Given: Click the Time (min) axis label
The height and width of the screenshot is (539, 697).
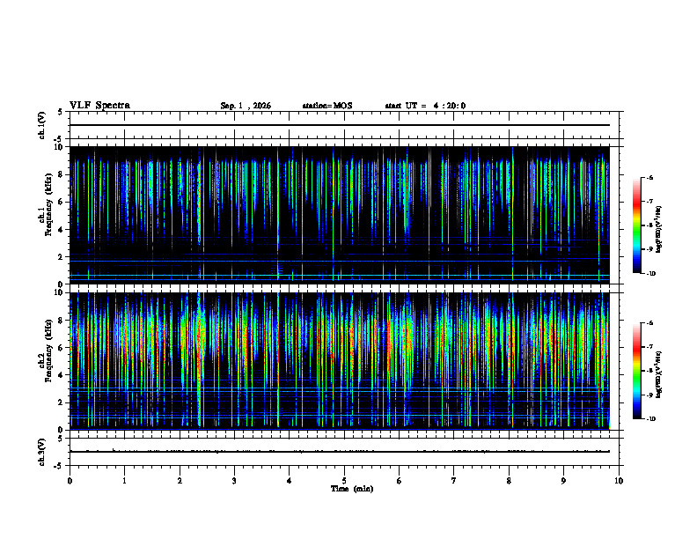Looking at the screenshot, I should click(352, 489).
